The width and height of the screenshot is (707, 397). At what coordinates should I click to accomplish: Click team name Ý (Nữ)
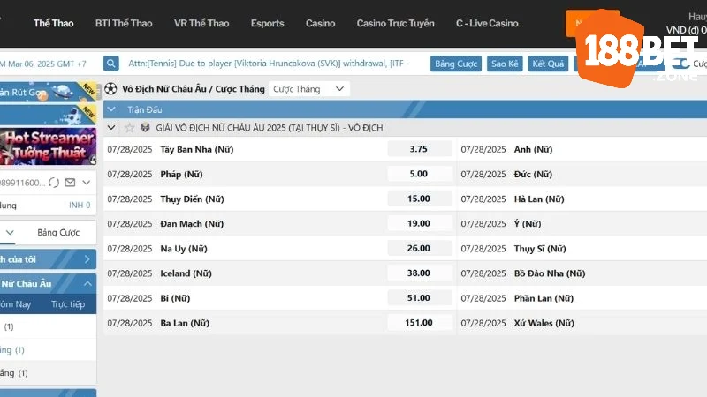click(x=528, y=224)
